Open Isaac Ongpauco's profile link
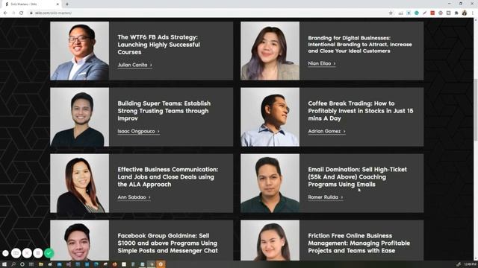Image resolution: width=478 pixels, height=268 pixels. [x=138, y=131]
